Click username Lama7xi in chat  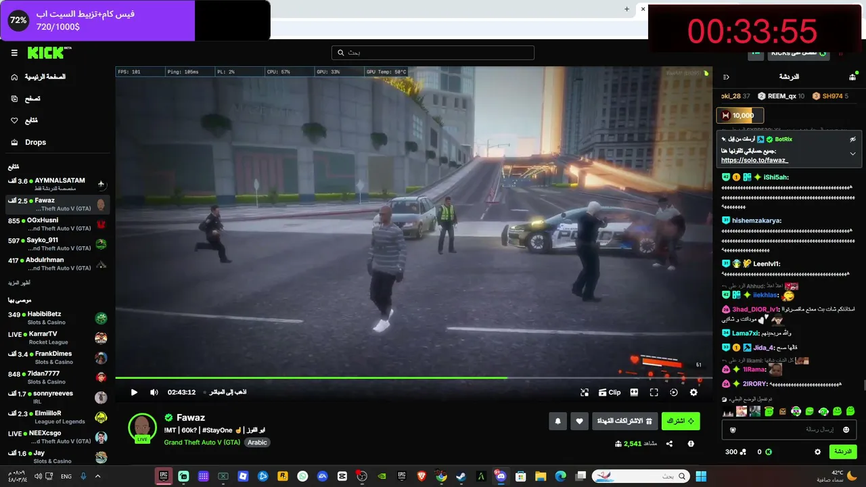(745, 333)
